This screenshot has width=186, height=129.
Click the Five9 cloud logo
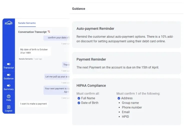pos(8,23)
